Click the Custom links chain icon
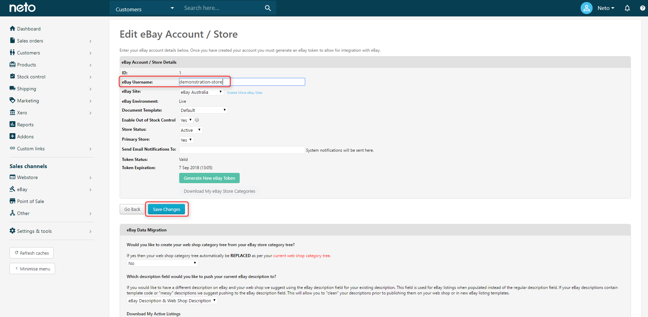The height and width of the screenshot is (317, 648). click(13, 148)
